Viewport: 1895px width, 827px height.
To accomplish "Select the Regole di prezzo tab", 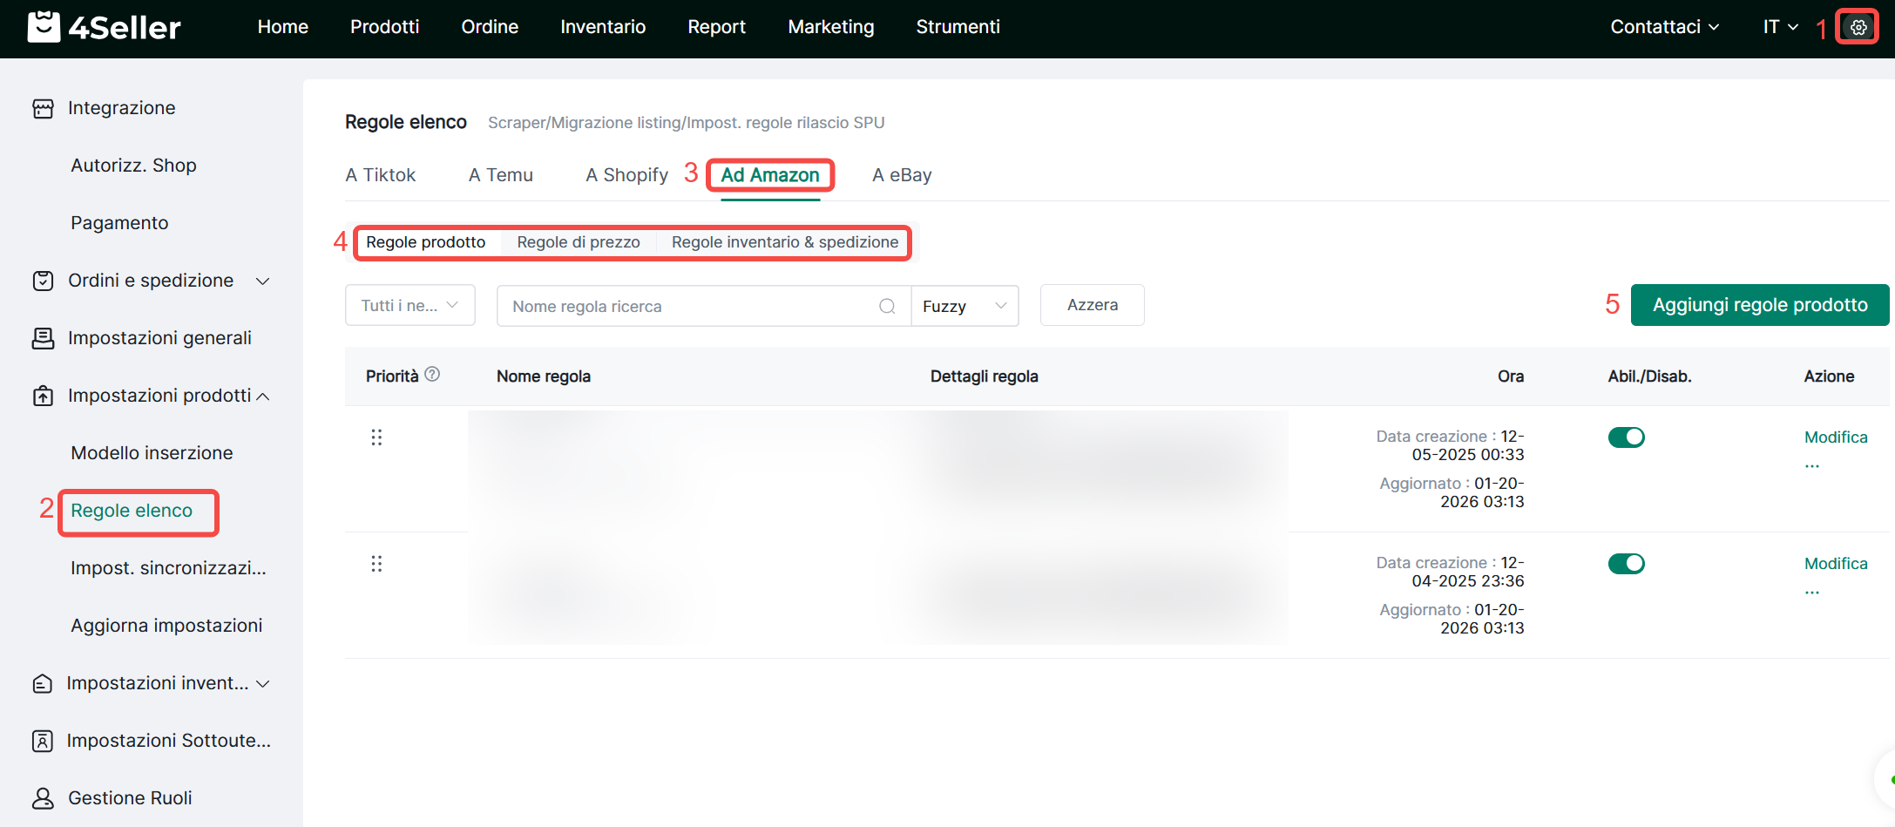I will click(579, 242).
